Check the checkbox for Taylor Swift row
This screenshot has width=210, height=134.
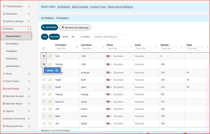click(x=44, y=80)
